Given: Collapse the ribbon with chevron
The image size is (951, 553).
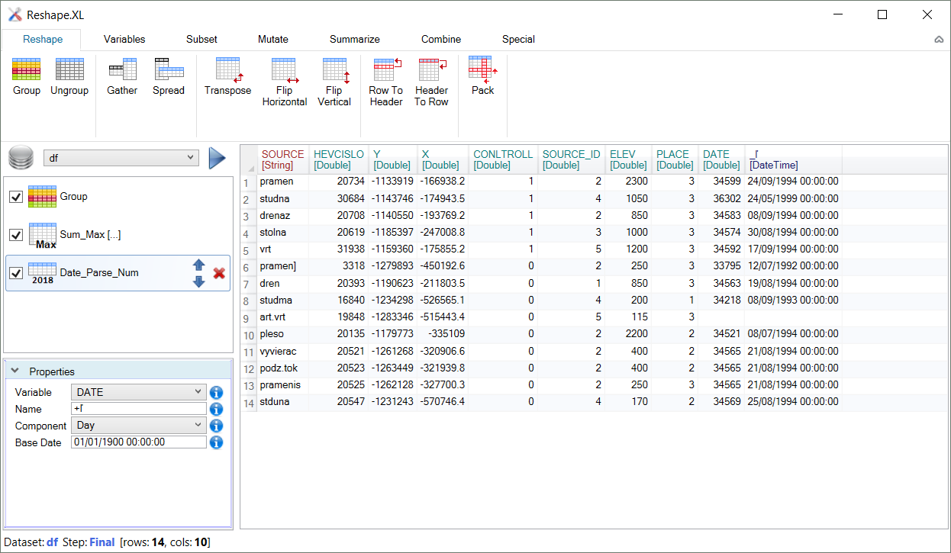Looking at the screenshot, I should [x=939, y=39].
